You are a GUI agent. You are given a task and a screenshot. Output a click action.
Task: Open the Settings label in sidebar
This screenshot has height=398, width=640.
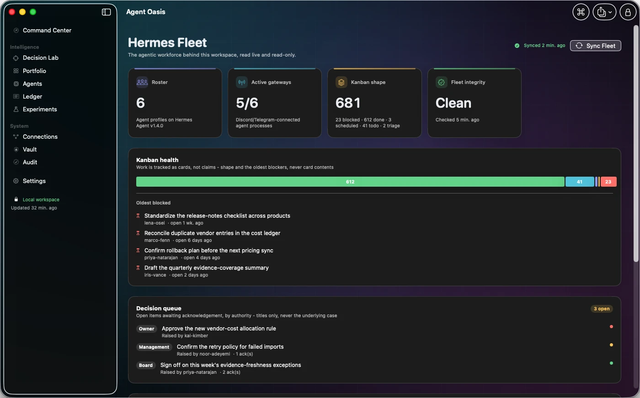click(34, 181)
